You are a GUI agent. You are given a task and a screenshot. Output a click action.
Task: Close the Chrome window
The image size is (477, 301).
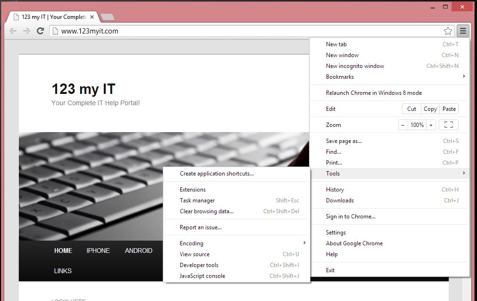(x=462, y=7)
